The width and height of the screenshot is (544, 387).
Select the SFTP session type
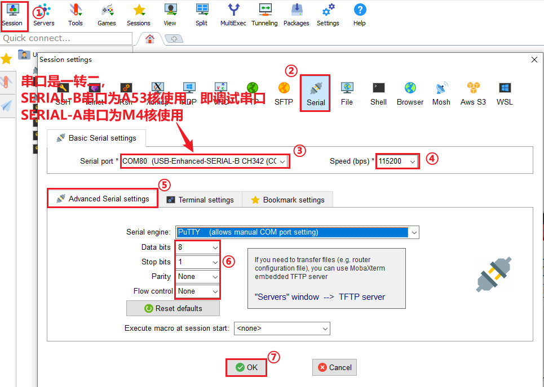(284, 93)
